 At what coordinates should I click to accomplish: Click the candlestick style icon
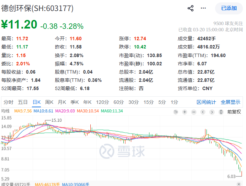pyautogui.click(x=221, y=112)
